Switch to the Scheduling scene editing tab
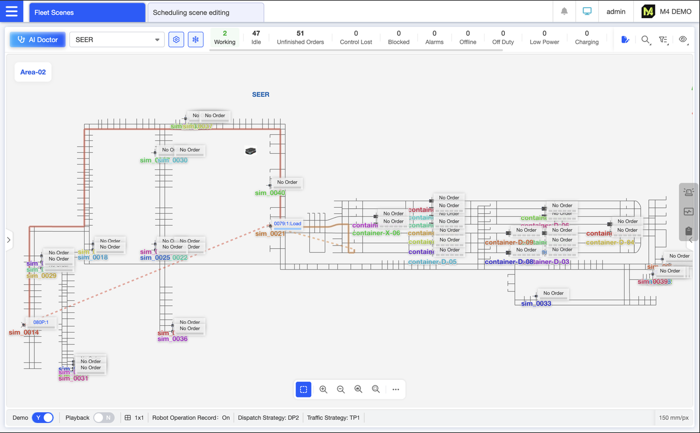The width and height of the screenshot is (700, 433). click(x=206, y=11)
